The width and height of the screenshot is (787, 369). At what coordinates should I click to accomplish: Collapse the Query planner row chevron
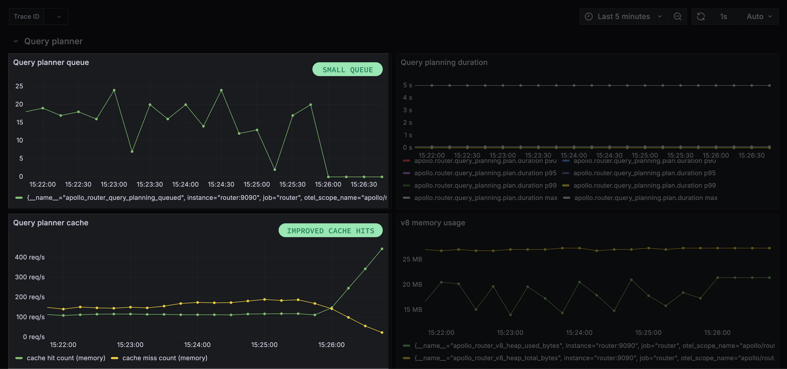(16, 41)
